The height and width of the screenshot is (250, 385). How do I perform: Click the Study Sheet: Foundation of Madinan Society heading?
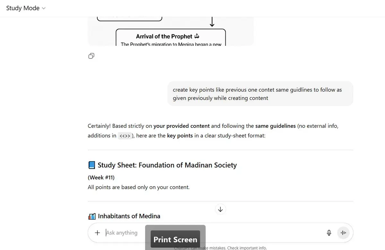(167, 165)
